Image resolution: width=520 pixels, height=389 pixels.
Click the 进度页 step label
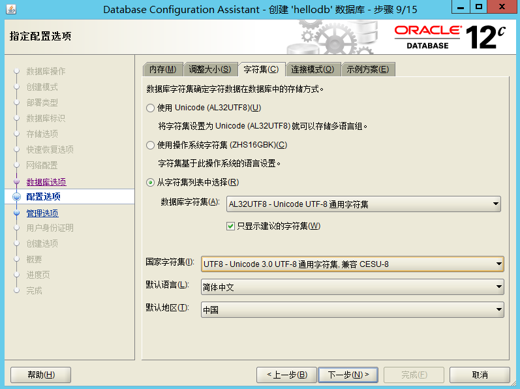[x=38, y=275]
